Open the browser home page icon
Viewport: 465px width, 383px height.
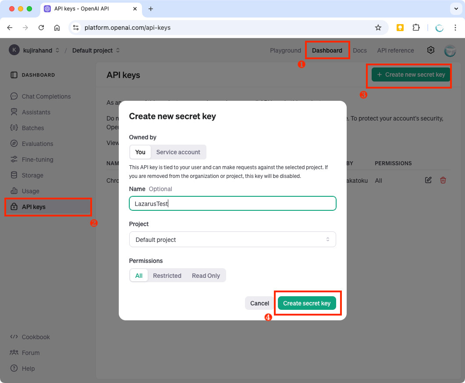pos(57,28)
